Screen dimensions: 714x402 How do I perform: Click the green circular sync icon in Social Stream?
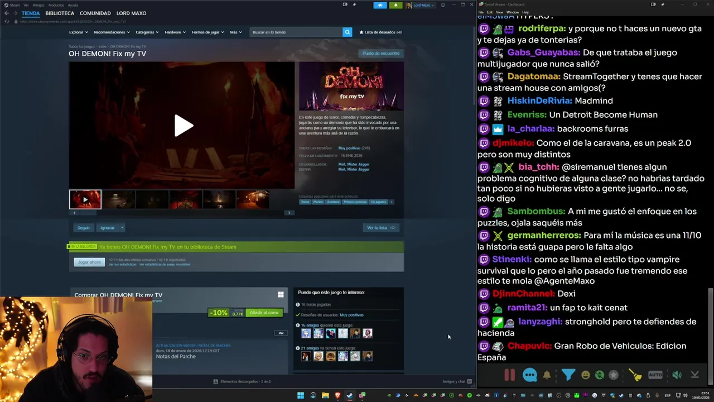[x=600, y=375]
